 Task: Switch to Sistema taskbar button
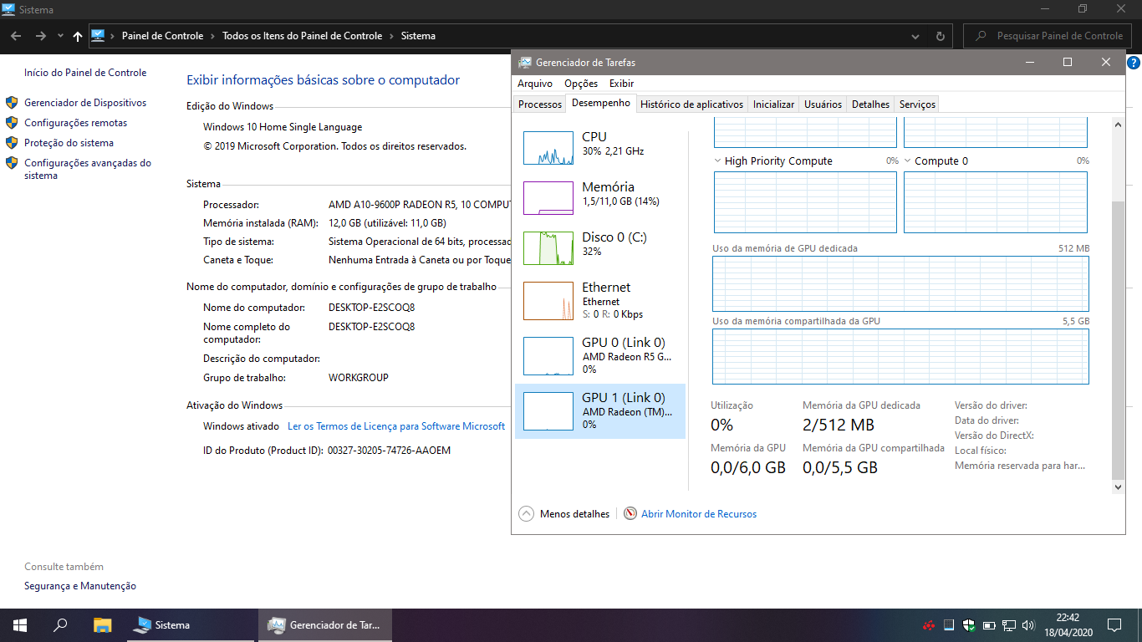coord(190,625)
